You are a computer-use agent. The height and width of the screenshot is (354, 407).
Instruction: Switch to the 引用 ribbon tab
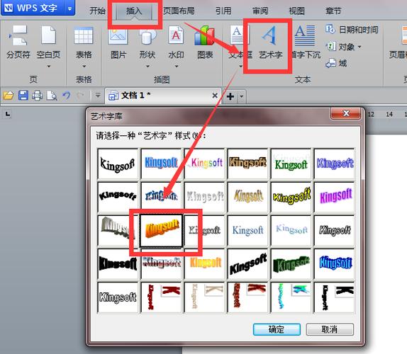pos(223,11)
